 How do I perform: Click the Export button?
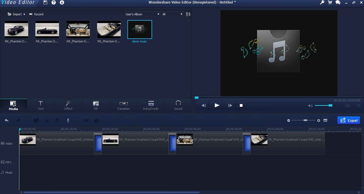[349, 120]
